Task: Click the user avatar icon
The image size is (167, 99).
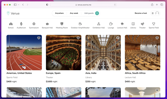Action: pos(157,13)
